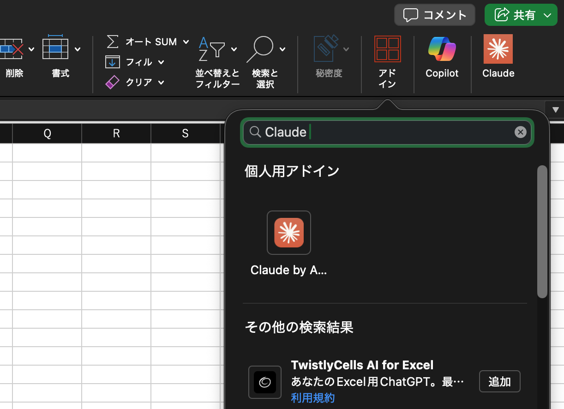This screenshot has height=409, width=564.
Task: Clear the add-in search field text
Action: 520,132
